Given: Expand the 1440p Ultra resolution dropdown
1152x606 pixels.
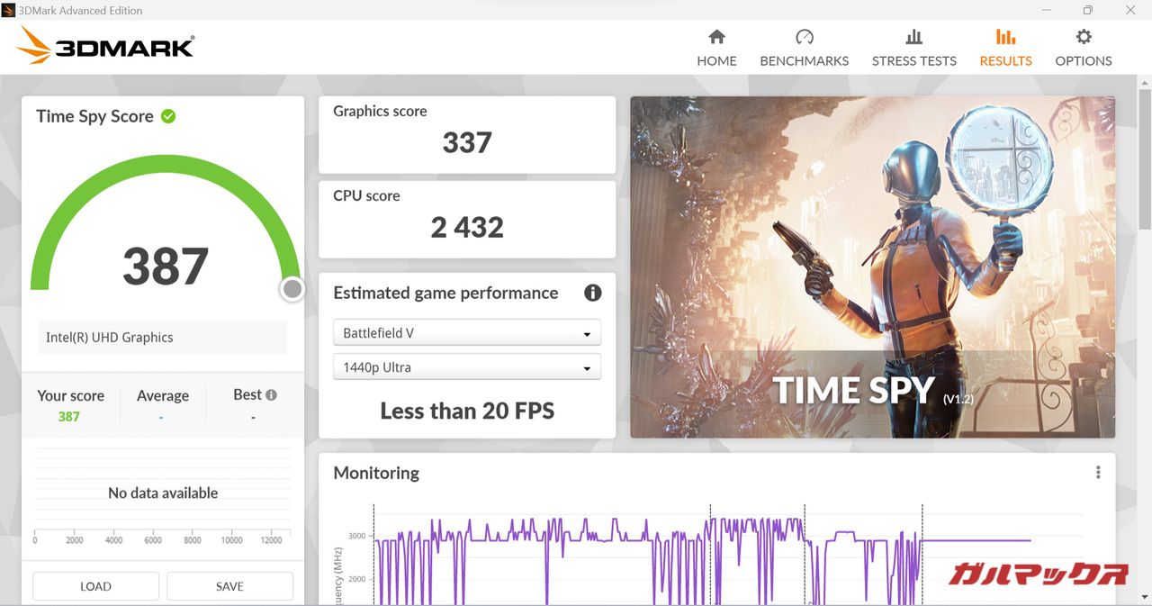Looking at the screenshot, I should click(x=467, y=367).
